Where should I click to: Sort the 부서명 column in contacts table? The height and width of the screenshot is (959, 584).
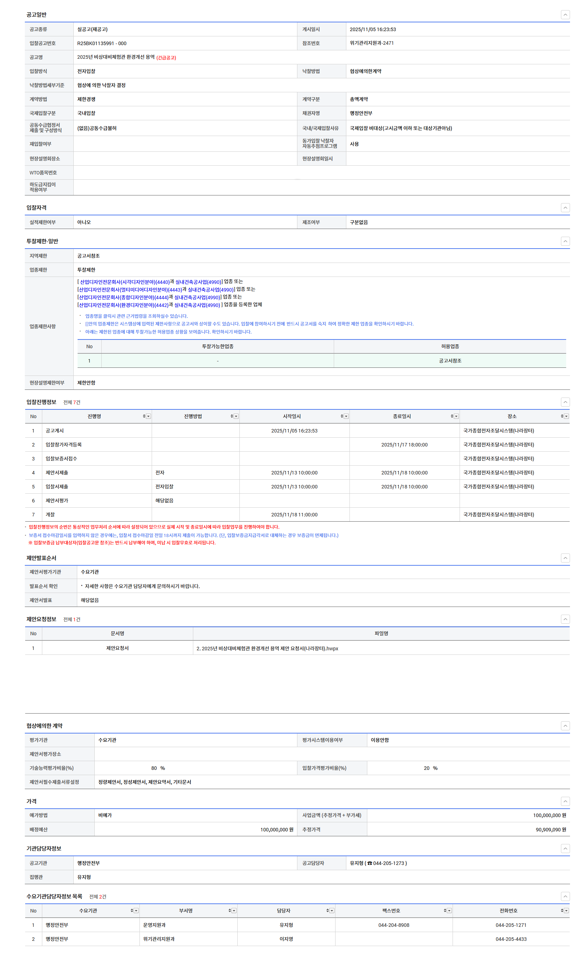230,911
